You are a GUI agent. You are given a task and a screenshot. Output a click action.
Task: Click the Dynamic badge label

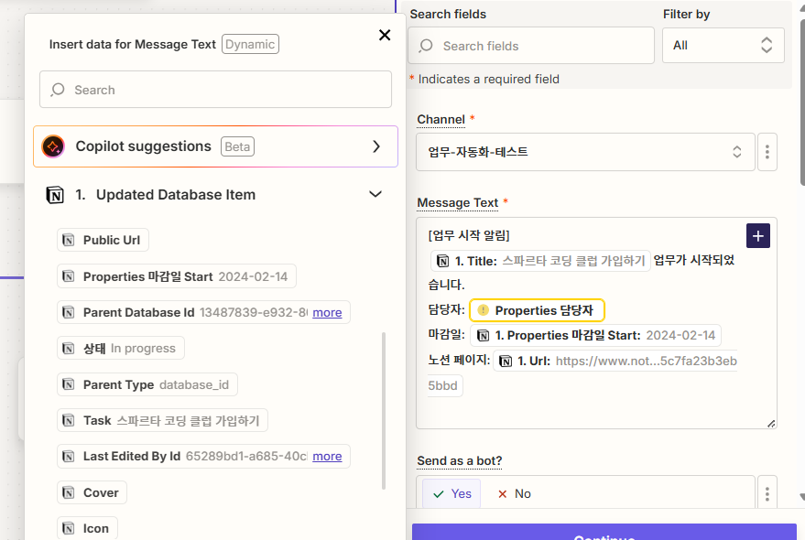(x=250, y=44)
